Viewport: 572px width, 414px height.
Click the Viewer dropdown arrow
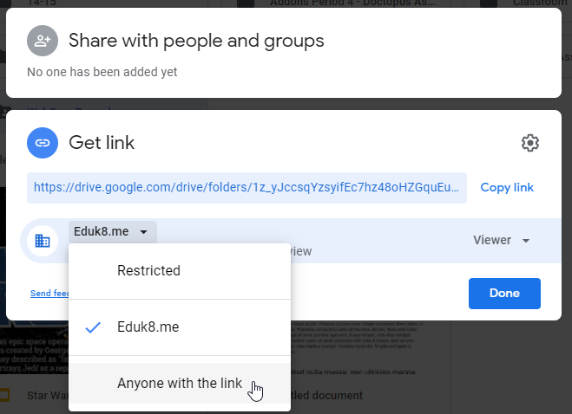526,241
